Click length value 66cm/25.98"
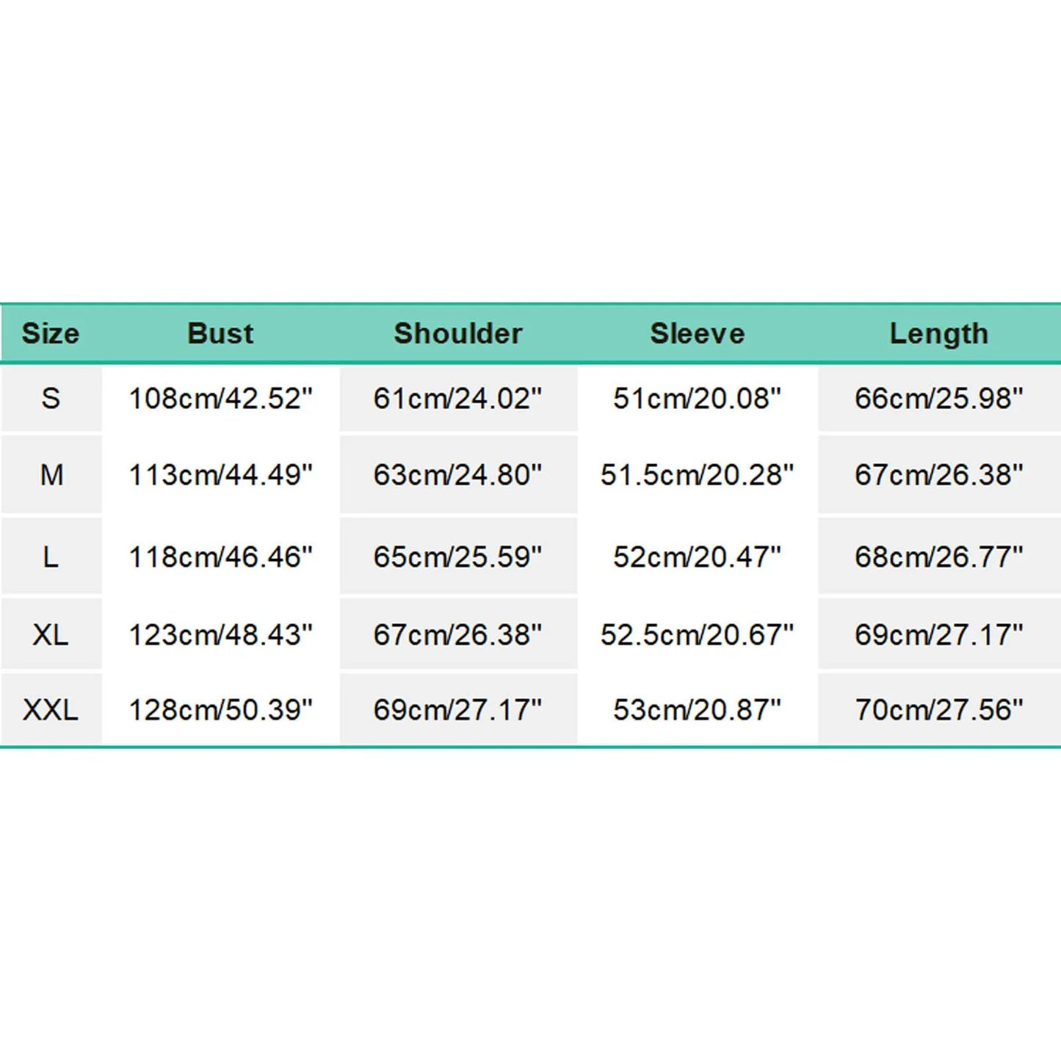This screenshot has width=1061, height=1061. [939, 399]
